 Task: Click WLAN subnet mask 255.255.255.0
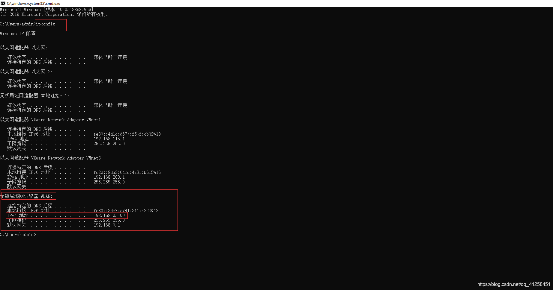point(109,220)
